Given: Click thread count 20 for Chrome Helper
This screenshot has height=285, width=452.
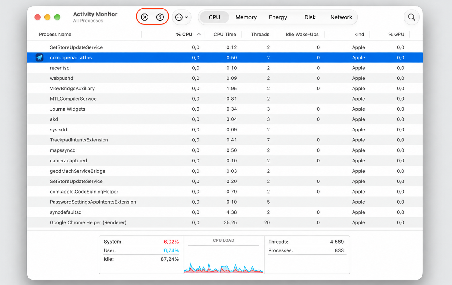Looking at the screenshot, I should (267, 222).
